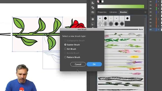Image resolution: width=162 pixels, height=91 pixels.
Task: Select the faint thin-stroke brush thumbnail
Action: click(122, 18)
